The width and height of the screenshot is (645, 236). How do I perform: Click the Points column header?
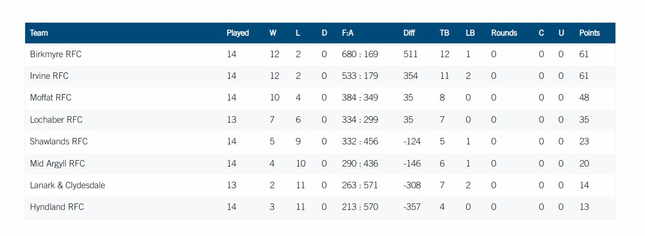pyautogui.click(x=589, y=33)
